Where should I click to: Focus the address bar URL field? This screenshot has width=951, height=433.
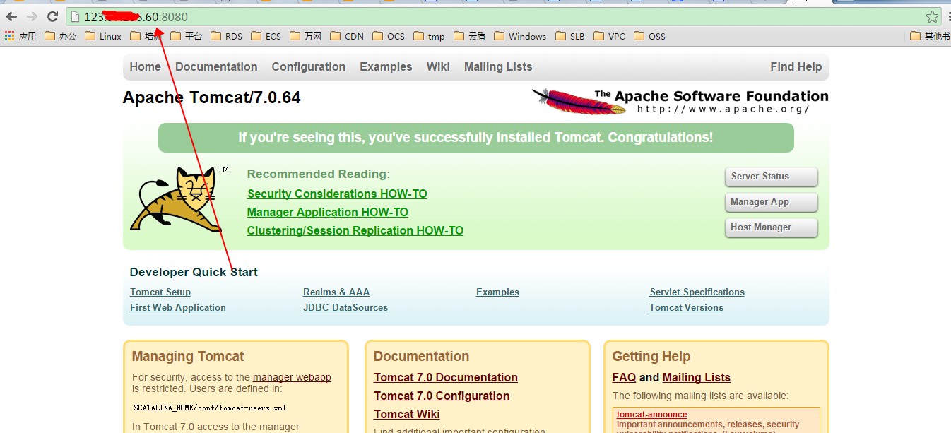(495, 17)
